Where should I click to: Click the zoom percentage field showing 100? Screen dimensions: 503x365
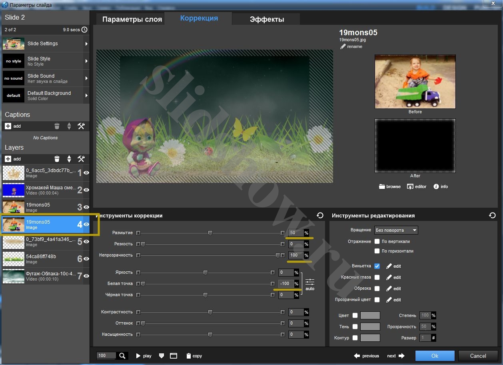coord(106,355)
